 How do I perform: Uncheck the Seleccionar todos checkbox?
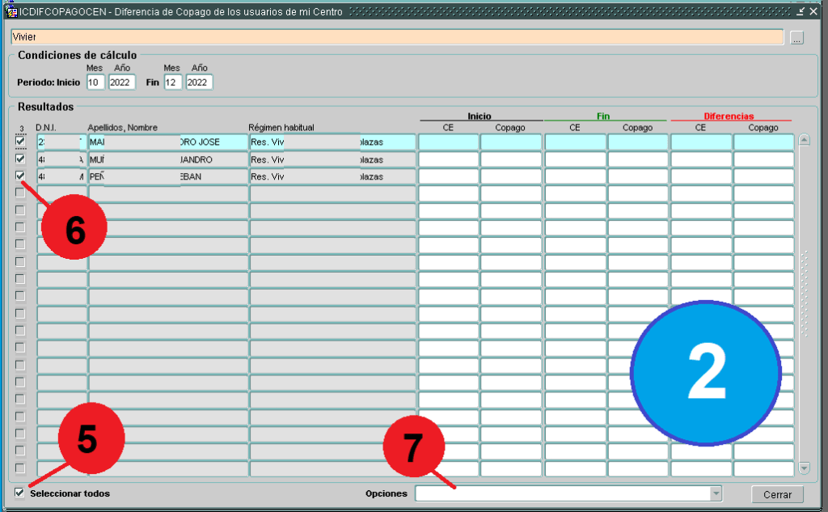tap(19, 493)
